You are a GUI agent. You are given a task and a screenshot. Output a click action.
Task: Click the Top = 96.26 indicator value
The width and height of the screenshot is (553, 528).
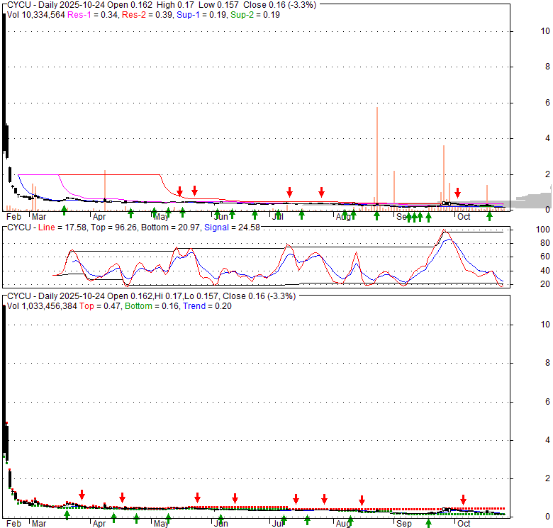[114, 228]
